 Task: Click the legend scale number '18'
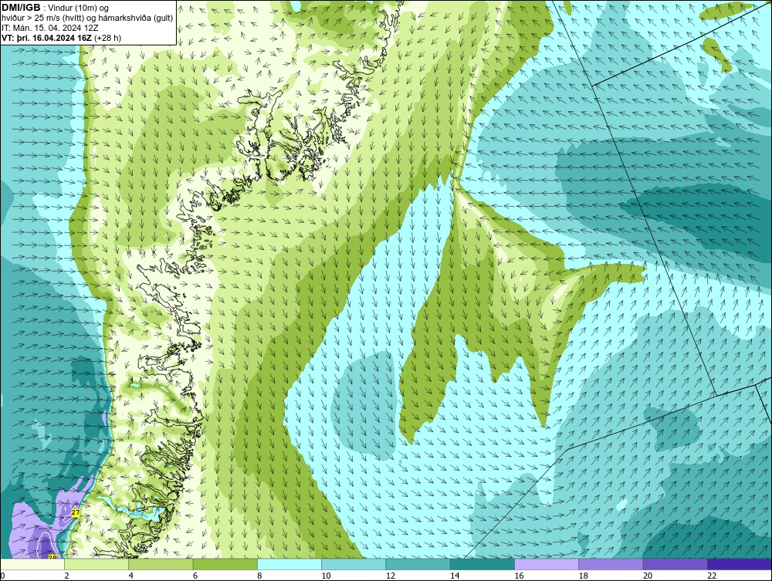pyautogui.click(x=582, y=576)
